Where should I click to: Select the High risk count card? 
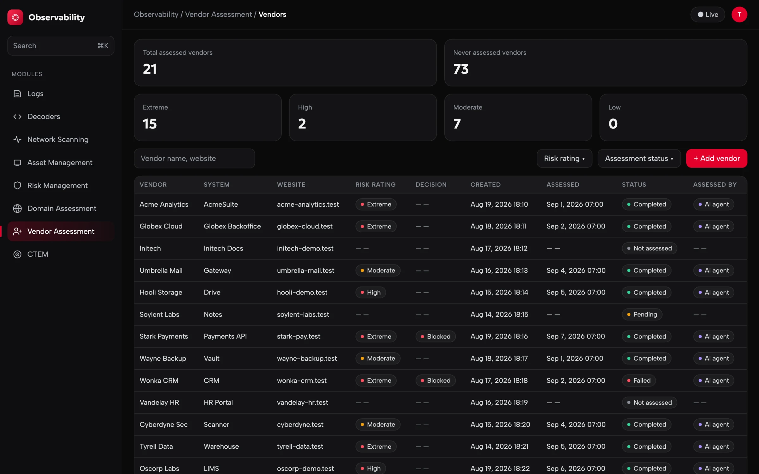tap(363, 117)
